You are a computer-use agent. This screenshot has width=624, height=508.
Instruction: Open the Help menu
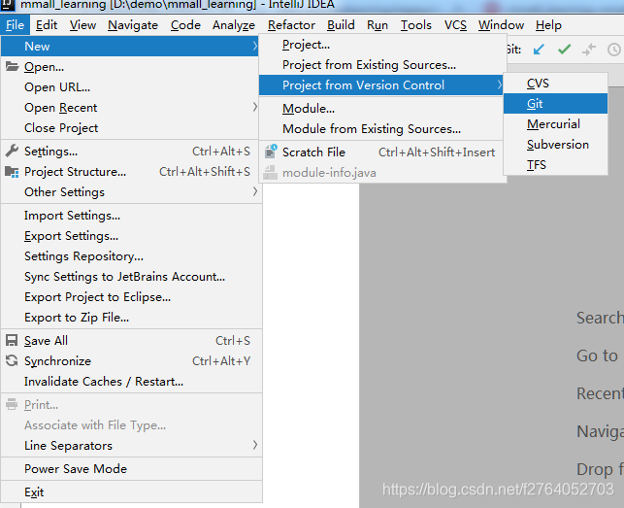point(548,25)
